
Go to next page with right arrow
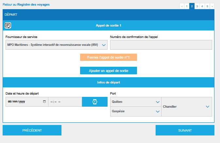[x=212, y=6]
